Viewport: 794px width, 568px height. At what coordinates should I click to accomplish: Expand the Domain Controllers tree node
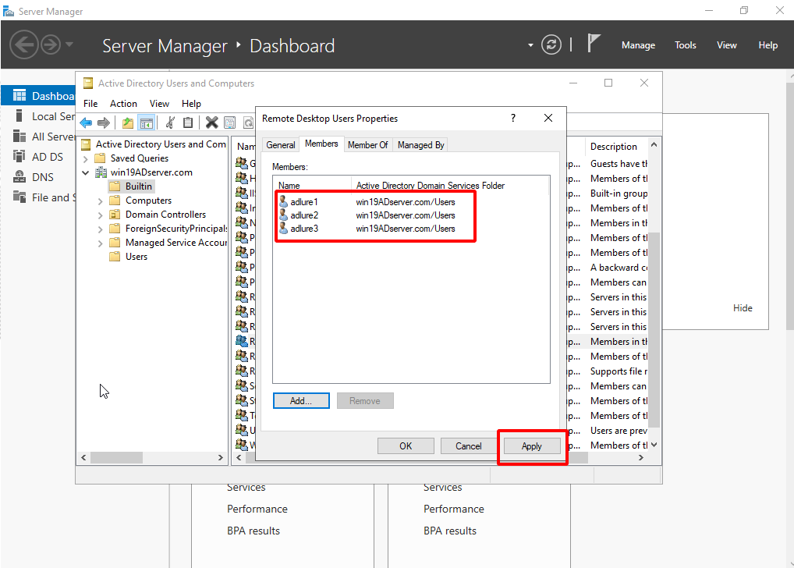coord(100,215)
